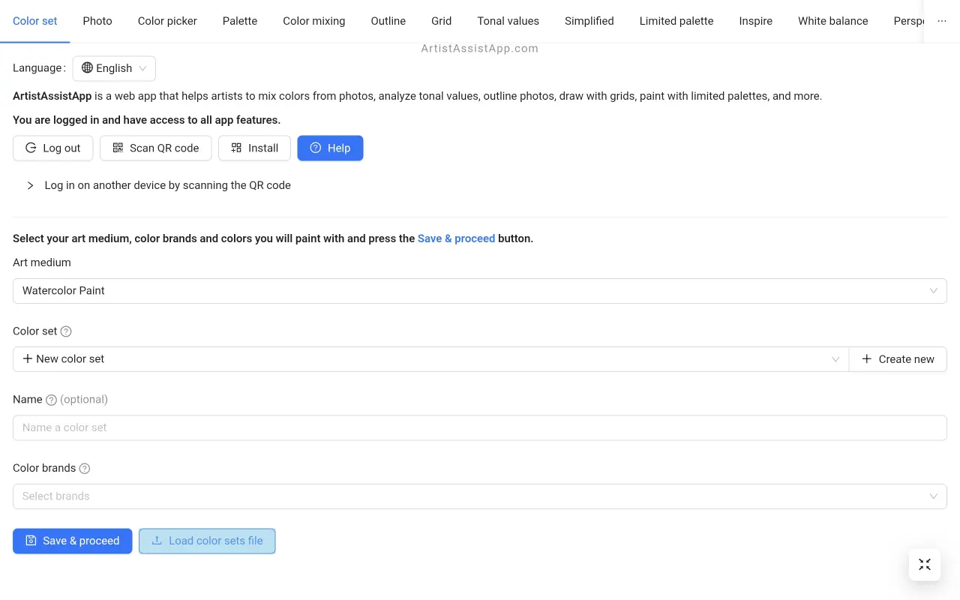Open the Limited palette tab
Image resolution: width=960 pixels, height=600 pixels.
click(x=676, y=21)
